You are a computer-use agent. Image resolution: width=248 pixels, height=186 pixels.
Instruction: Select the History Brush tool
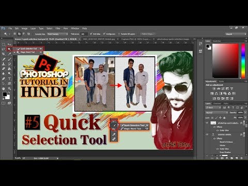pyautogui.click(x=9, y=64)
